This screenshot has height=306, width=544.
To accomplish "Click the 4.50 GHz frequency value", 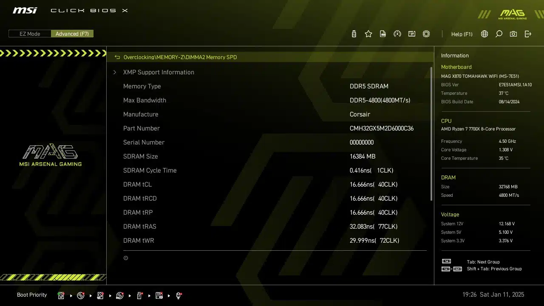I will tap(507, 142).
